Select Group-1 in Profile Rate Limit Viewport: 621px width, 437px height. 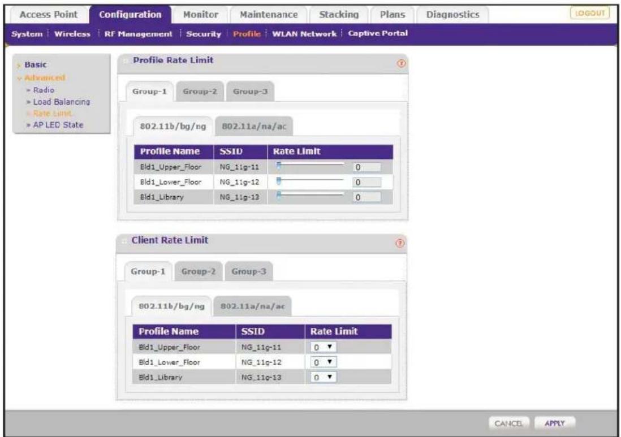149,92
